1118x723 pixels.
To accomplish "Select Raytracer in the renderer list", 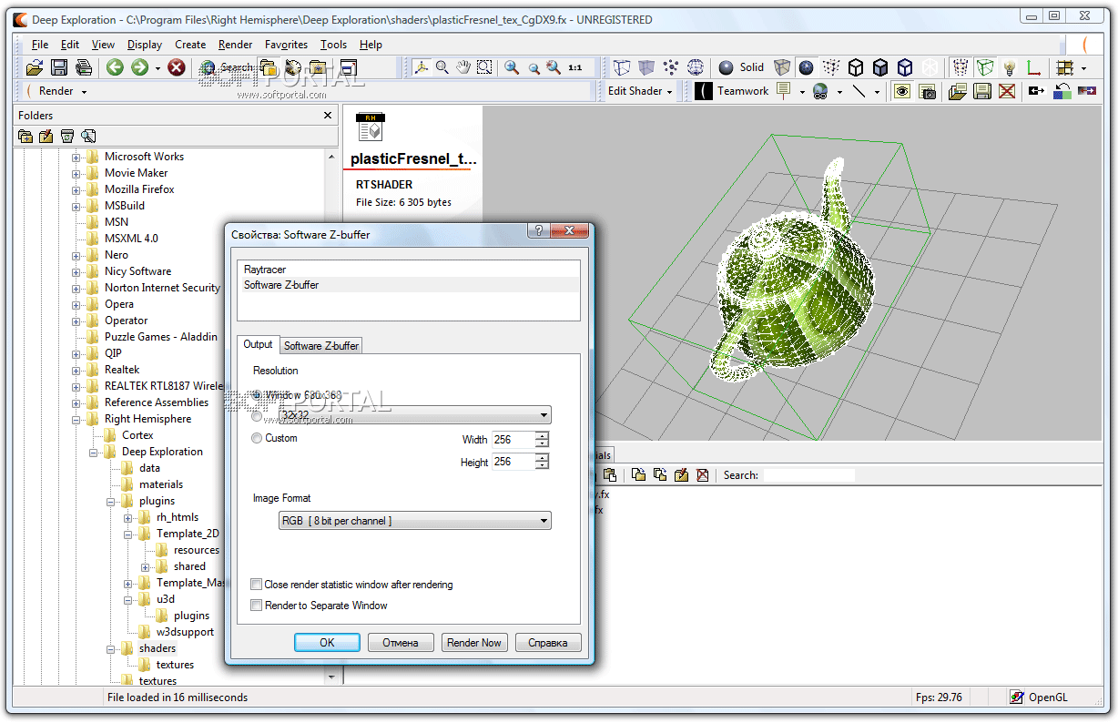I will 408,270.
